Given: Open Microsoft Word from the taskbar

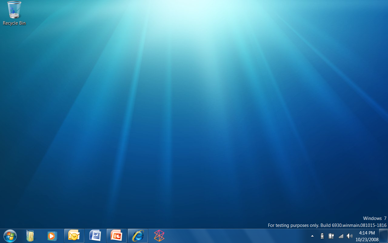Looking at the screenshot, I should tap(95, 236).
